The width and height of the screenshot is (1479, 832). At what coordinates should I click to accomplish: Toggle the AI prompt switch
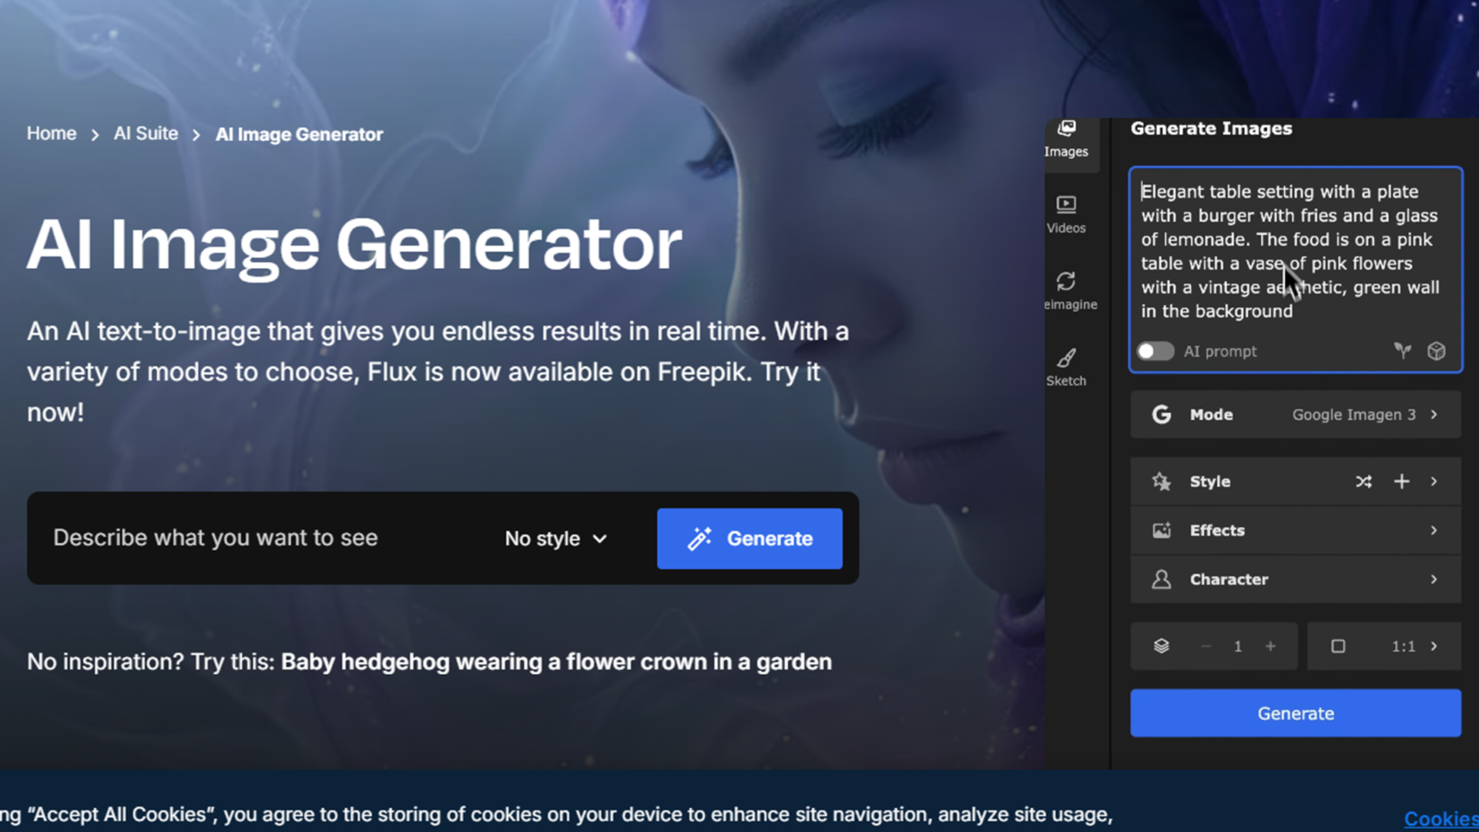(x=1155, y=351)
